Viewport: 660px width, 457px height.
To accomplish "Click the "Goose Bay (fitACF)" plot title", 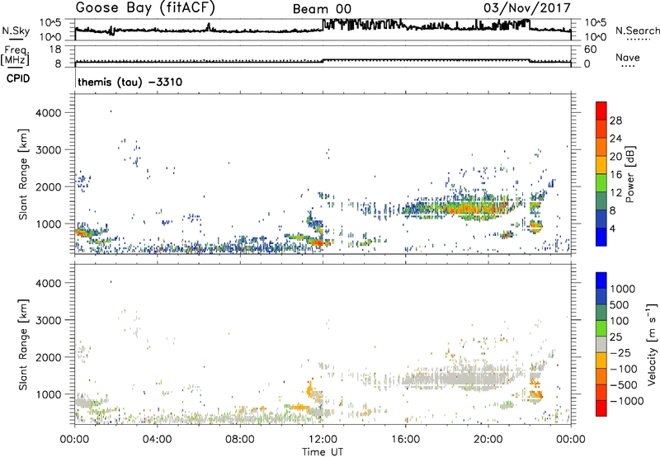I will 145,8.
